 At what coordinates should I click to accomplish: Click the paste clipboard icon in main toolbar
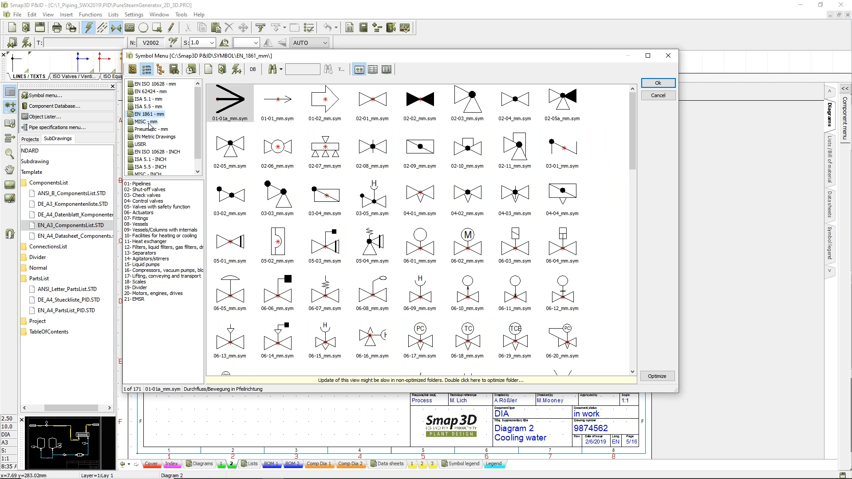click(x=216, y=27)
